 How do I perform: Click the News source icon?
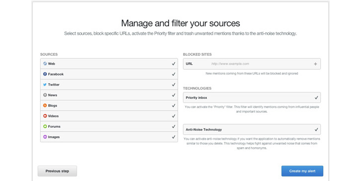45,95
